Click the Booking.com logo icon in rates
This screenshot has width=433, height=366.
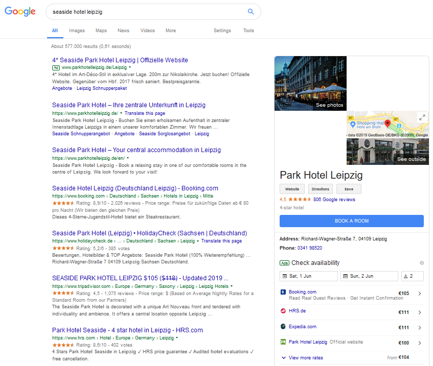coord(283,292)
